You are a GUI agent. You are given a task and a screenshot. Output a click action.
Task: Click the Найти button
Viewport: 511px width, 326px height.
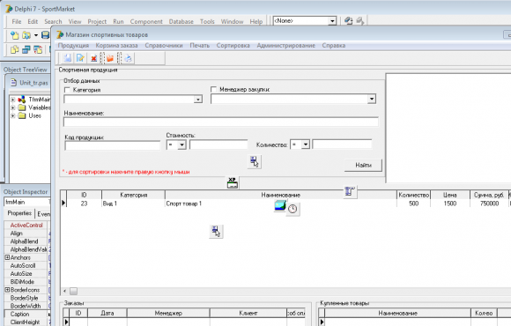tap(363, 165)
